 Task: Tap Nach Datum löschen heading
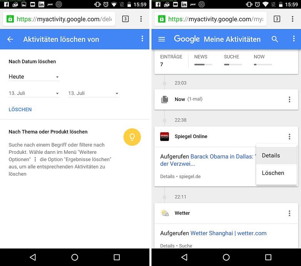(x=32, y=62)
